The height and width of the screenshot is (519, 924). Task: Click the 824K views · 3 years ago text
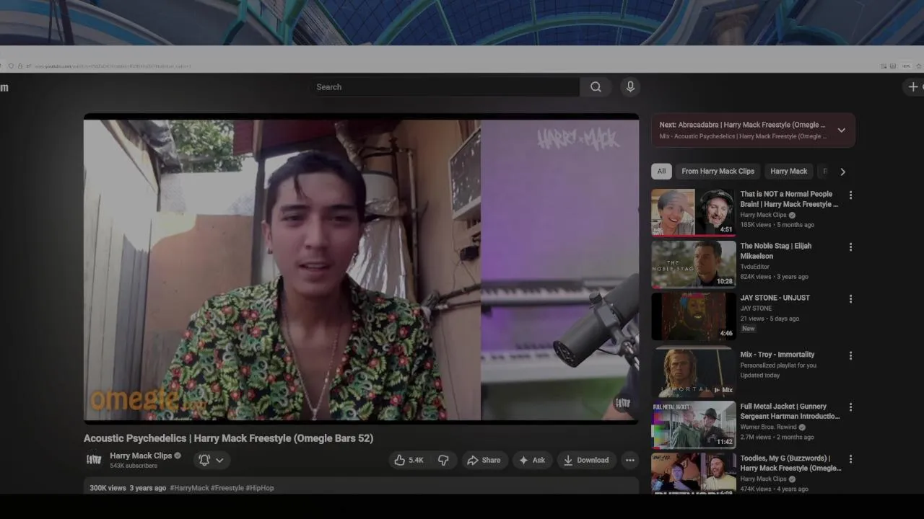[774, 277]
